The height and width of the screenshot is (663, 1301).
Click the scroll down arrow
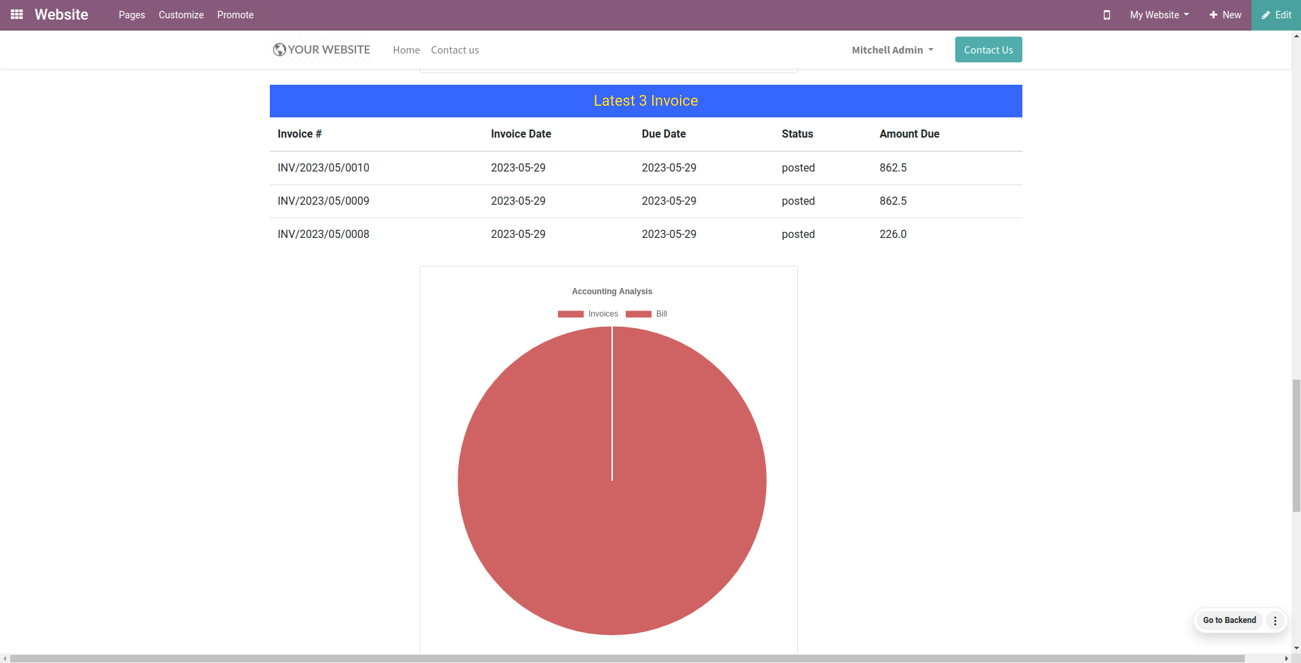point(1296,649)
